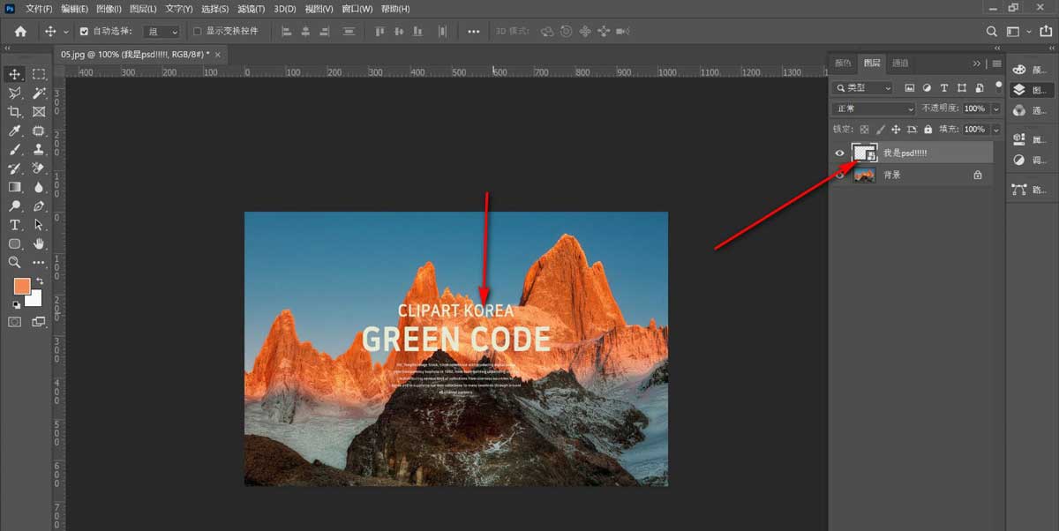Select the Rectangular Marquee tool
Screen dimensions: 1059x531
click(x=39, y=74)
